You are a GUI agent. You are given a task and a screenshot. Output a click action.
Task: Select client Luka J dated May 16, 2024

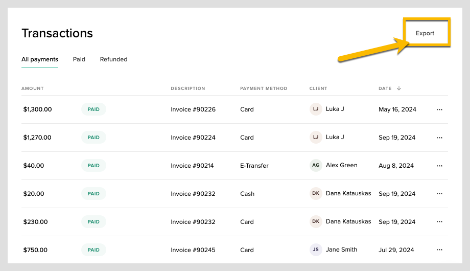click(335, 109)
